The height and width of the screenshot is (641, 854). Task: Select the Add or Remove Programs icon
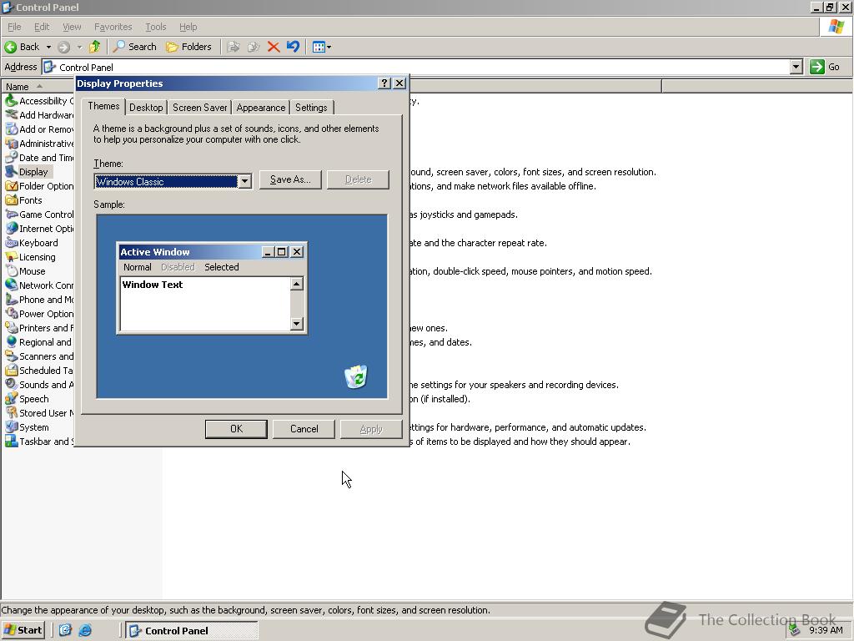(11, 129)
